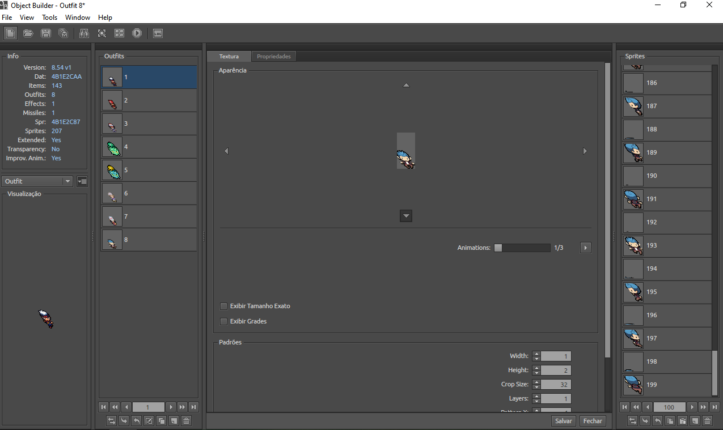Switch to the Propriedades tab
723x430 pixels.
pyautogui.click(x=274, y=57)
